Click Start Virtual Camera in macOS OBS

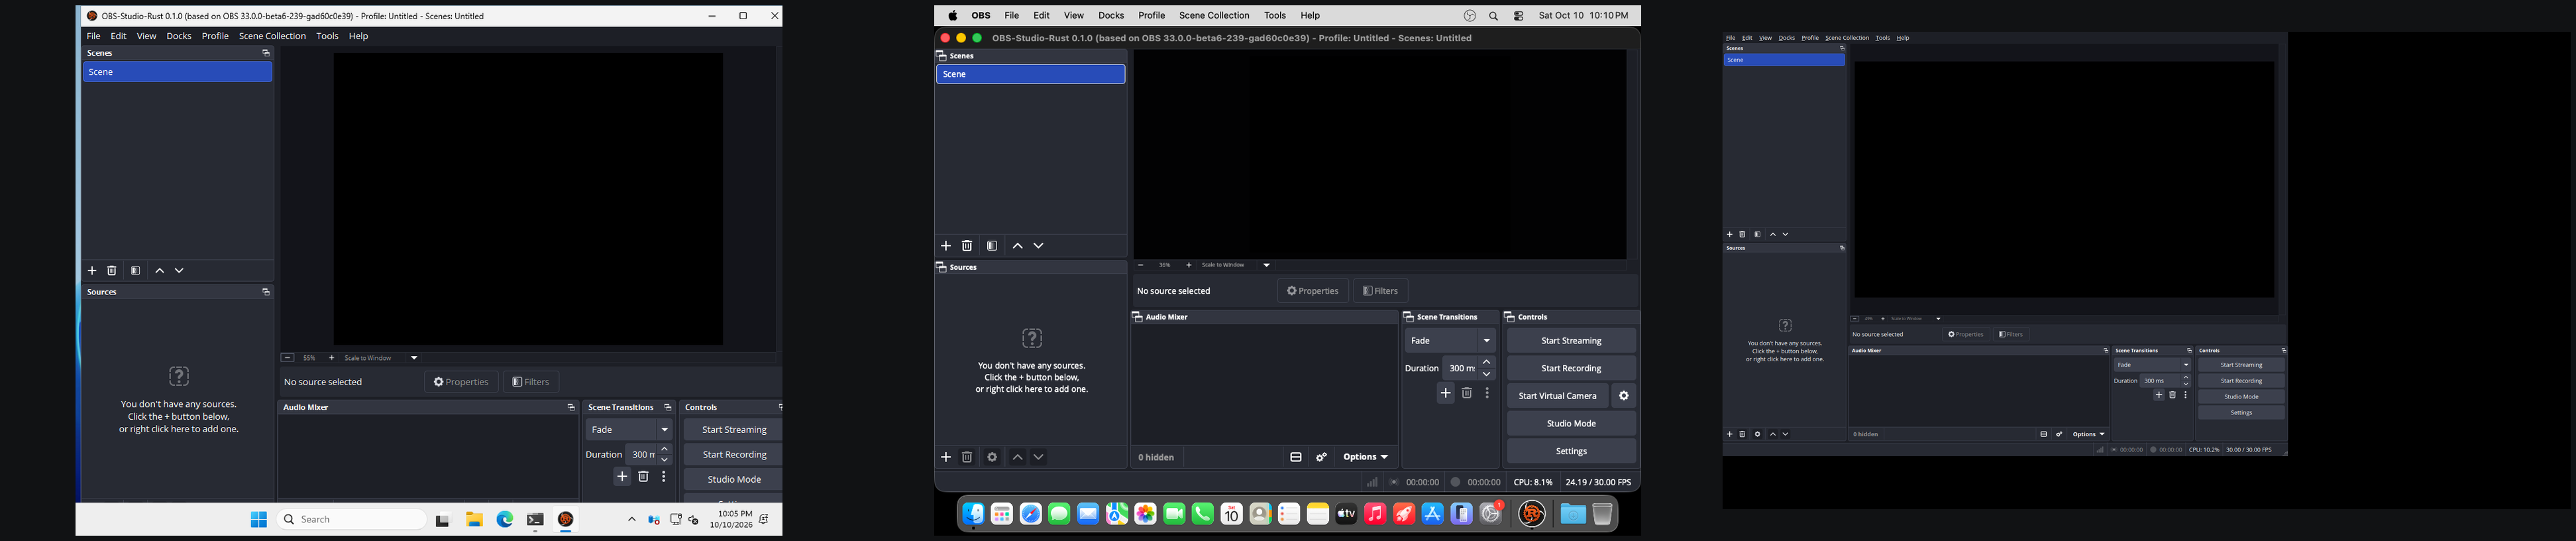coord(1557,396)
